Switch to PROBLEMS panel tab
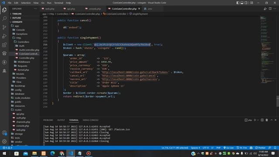This screenshot has height=157, width=279. (48, 120)
